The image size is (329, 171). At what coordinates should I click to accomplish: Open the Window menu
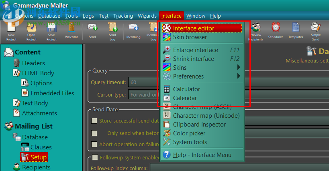point(196,16)
